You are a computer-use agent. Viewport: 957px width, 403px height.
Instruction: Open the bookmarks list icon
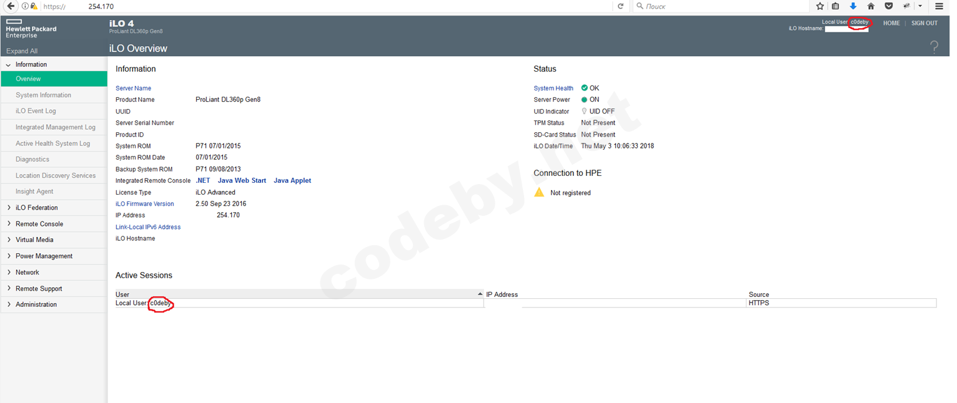[x=836, y=6]
